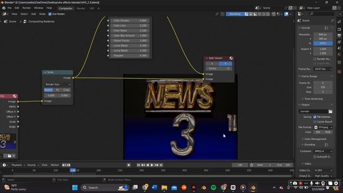Select the color-and-alpha backdrop channel icon

[247, 14]
